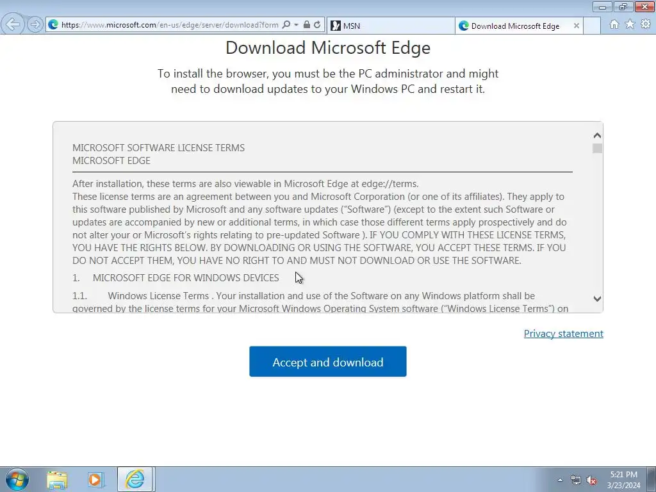Click the MICROSOFT EDGE FOR WINDOWS DEVICES section
The height and width of the screenshot is (492, 656).
[x=186, y=278]
